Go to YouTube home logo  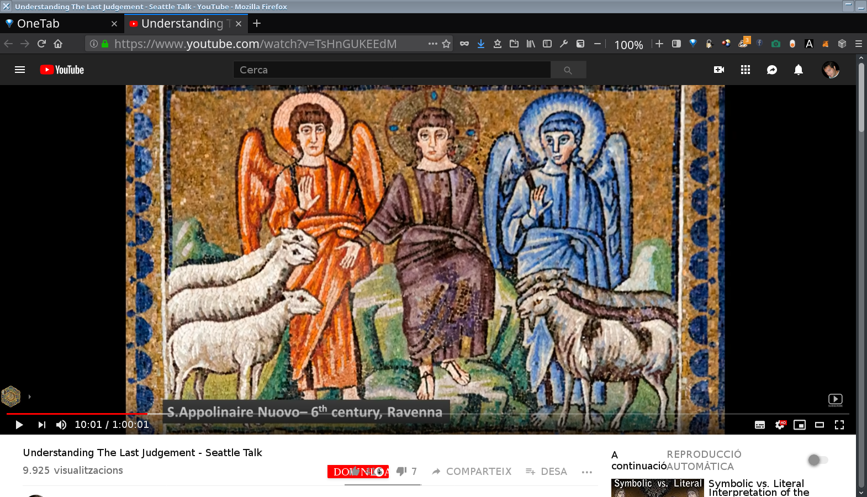[x=62, y=70]
